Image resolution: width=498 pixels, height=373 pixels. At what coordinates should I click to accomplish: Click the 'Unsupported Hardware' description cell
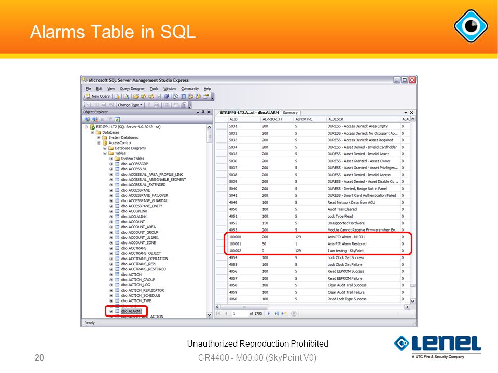click(x=363, y=223)
